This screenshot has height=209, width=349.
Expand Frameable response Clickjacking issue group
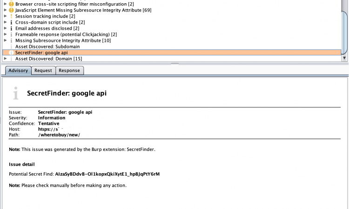point(5,34)
